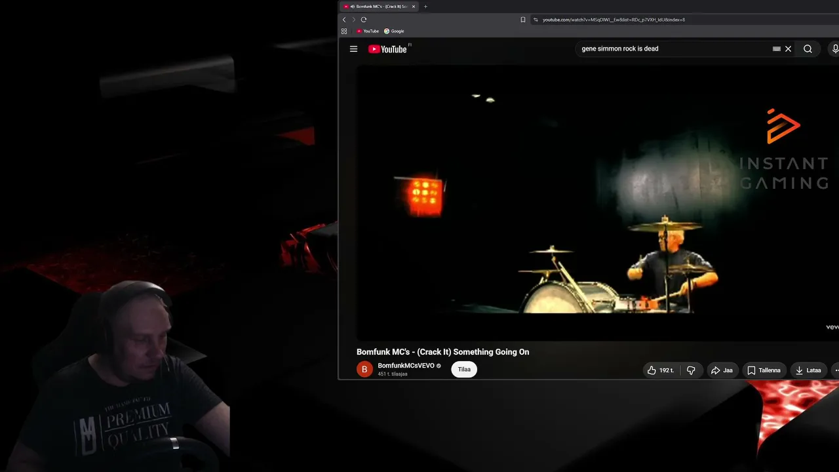The height and width of the screenshot is (472, 839).
Task: Click the video title text
Action: click(x=442, y=352)
